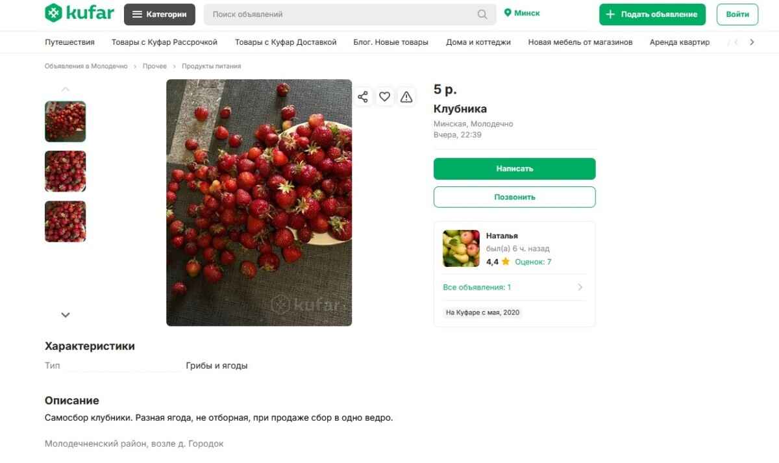Open the Продукты питания breadcrumb

click(211, 66)
